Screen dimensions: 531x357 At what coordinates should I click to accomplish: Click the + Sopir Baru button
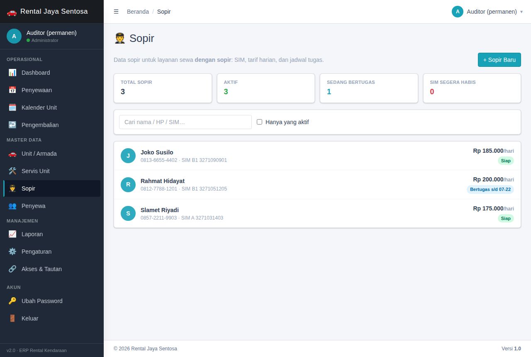499,60
